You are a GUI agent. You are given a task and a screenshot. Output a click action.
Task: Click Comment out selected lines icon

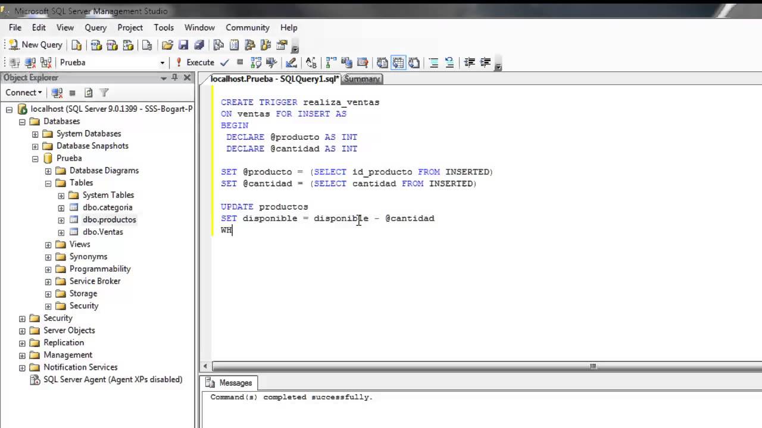coord(434,62)
